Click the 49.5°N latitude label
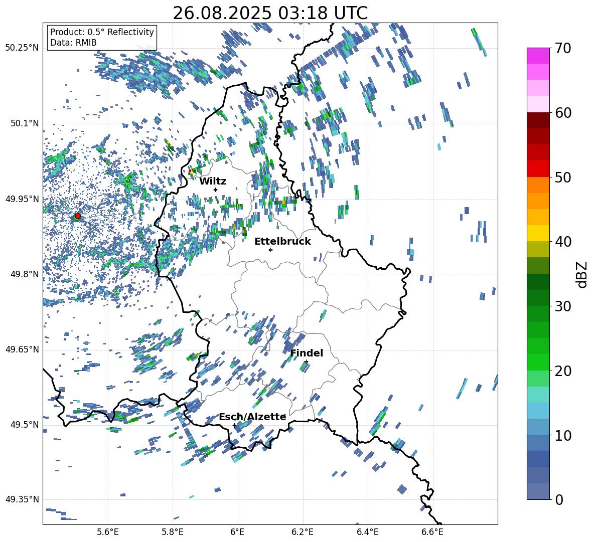594x542 pixels. 25,424
